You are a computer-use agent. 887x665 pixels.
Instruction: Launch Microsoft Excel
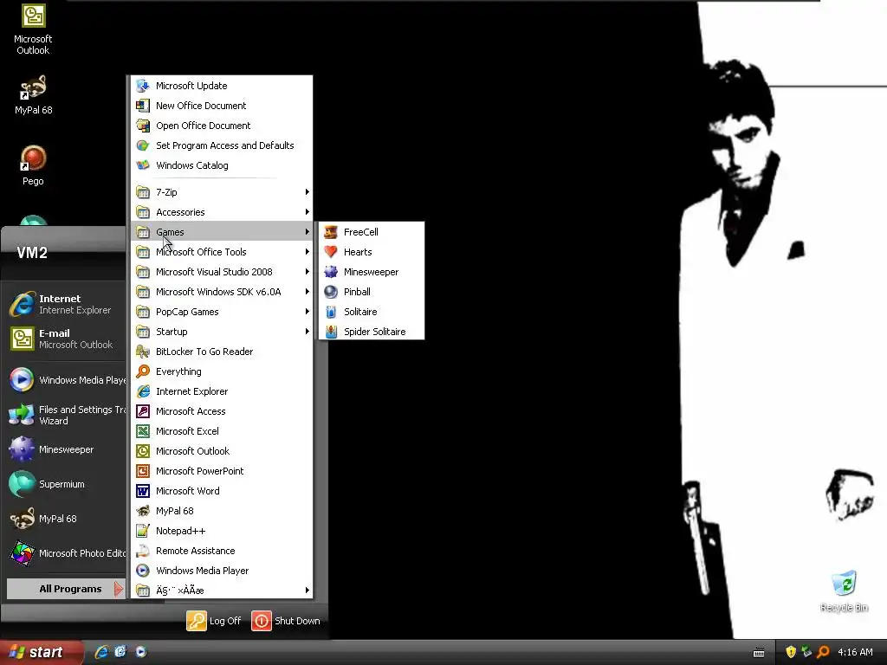click(x=222, y=431)
